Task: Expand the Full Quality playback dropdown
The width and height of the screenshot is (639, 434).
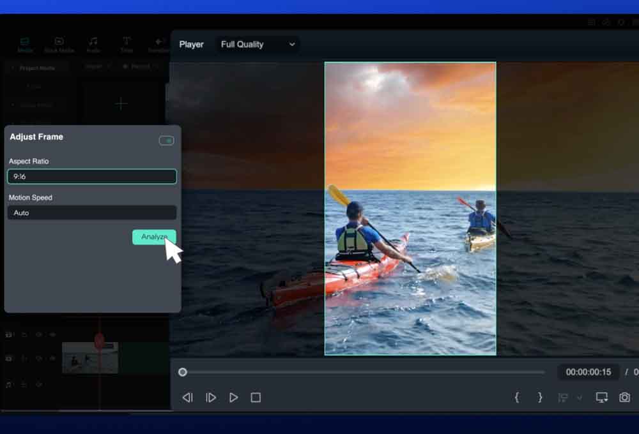Action: point(258,45)
